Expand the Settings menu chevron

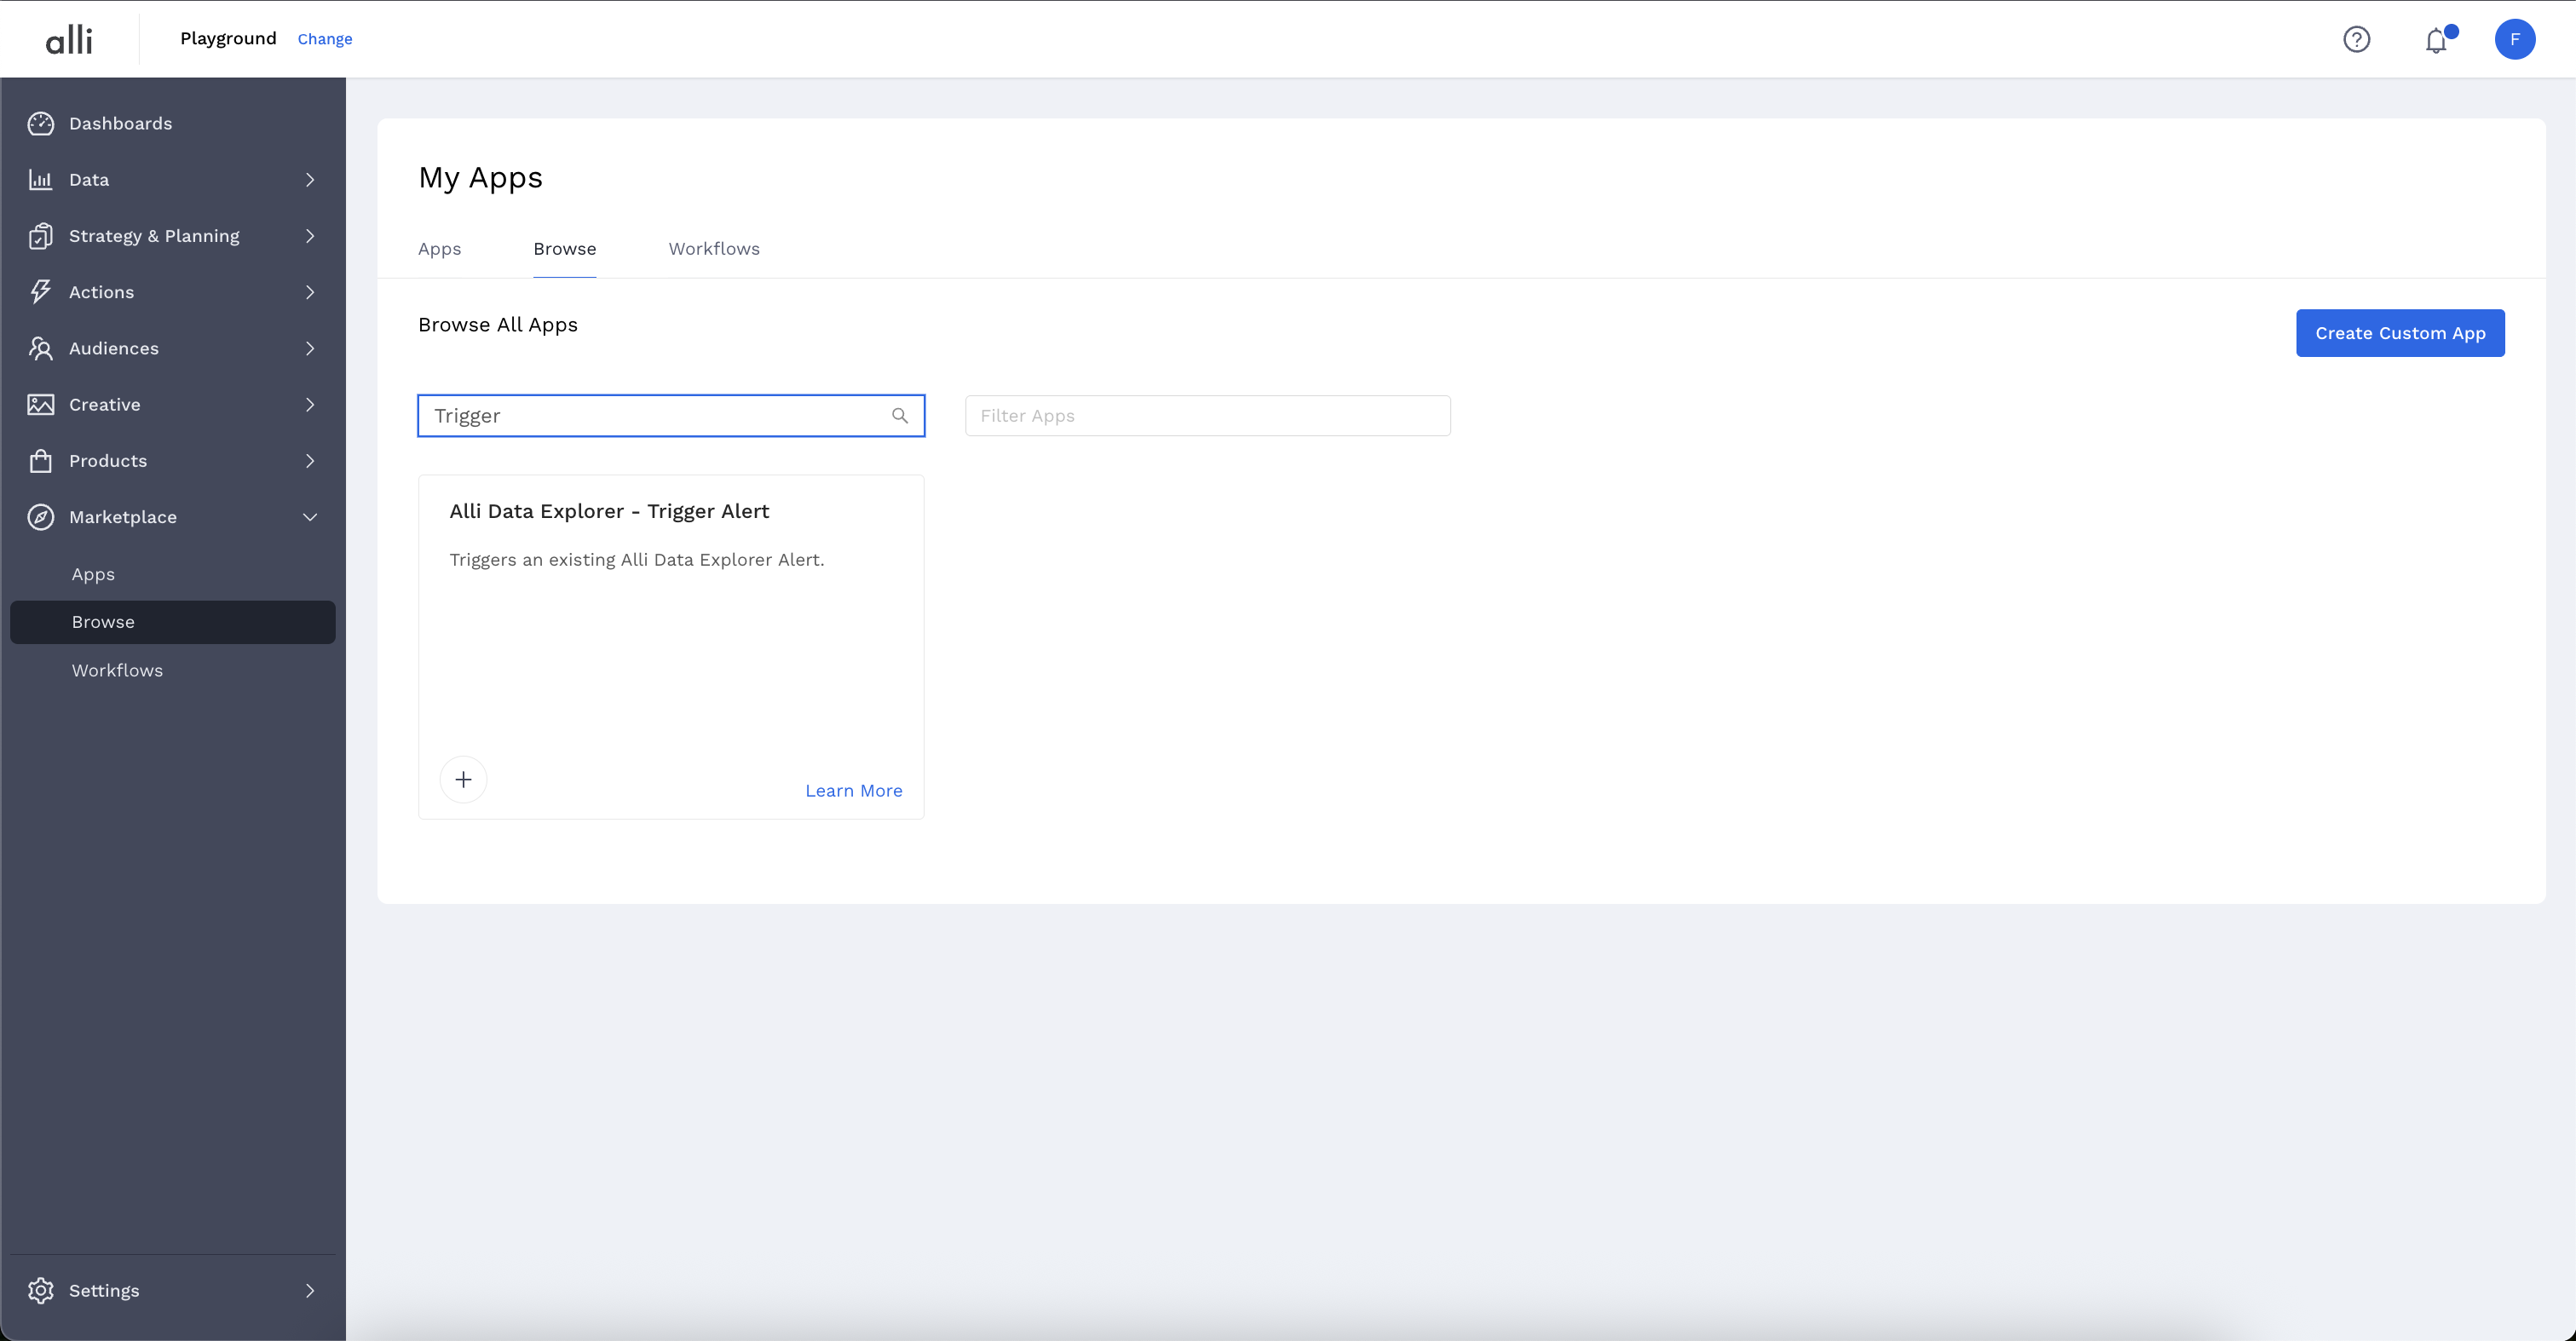pyautogui.click(x=310, y=1290)
